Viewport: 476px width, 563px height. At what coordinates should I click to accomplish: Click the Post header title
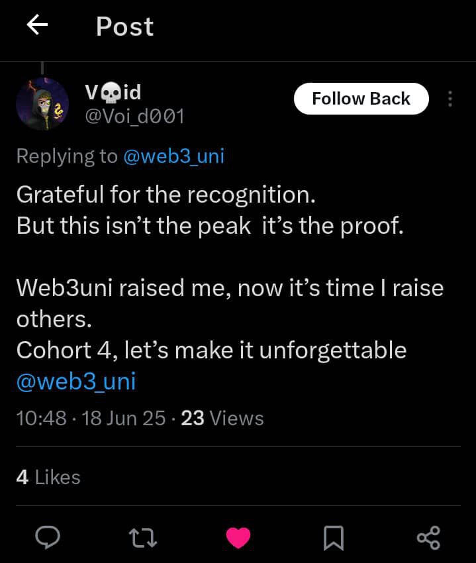pyautogui.click(x=124, y=26)
